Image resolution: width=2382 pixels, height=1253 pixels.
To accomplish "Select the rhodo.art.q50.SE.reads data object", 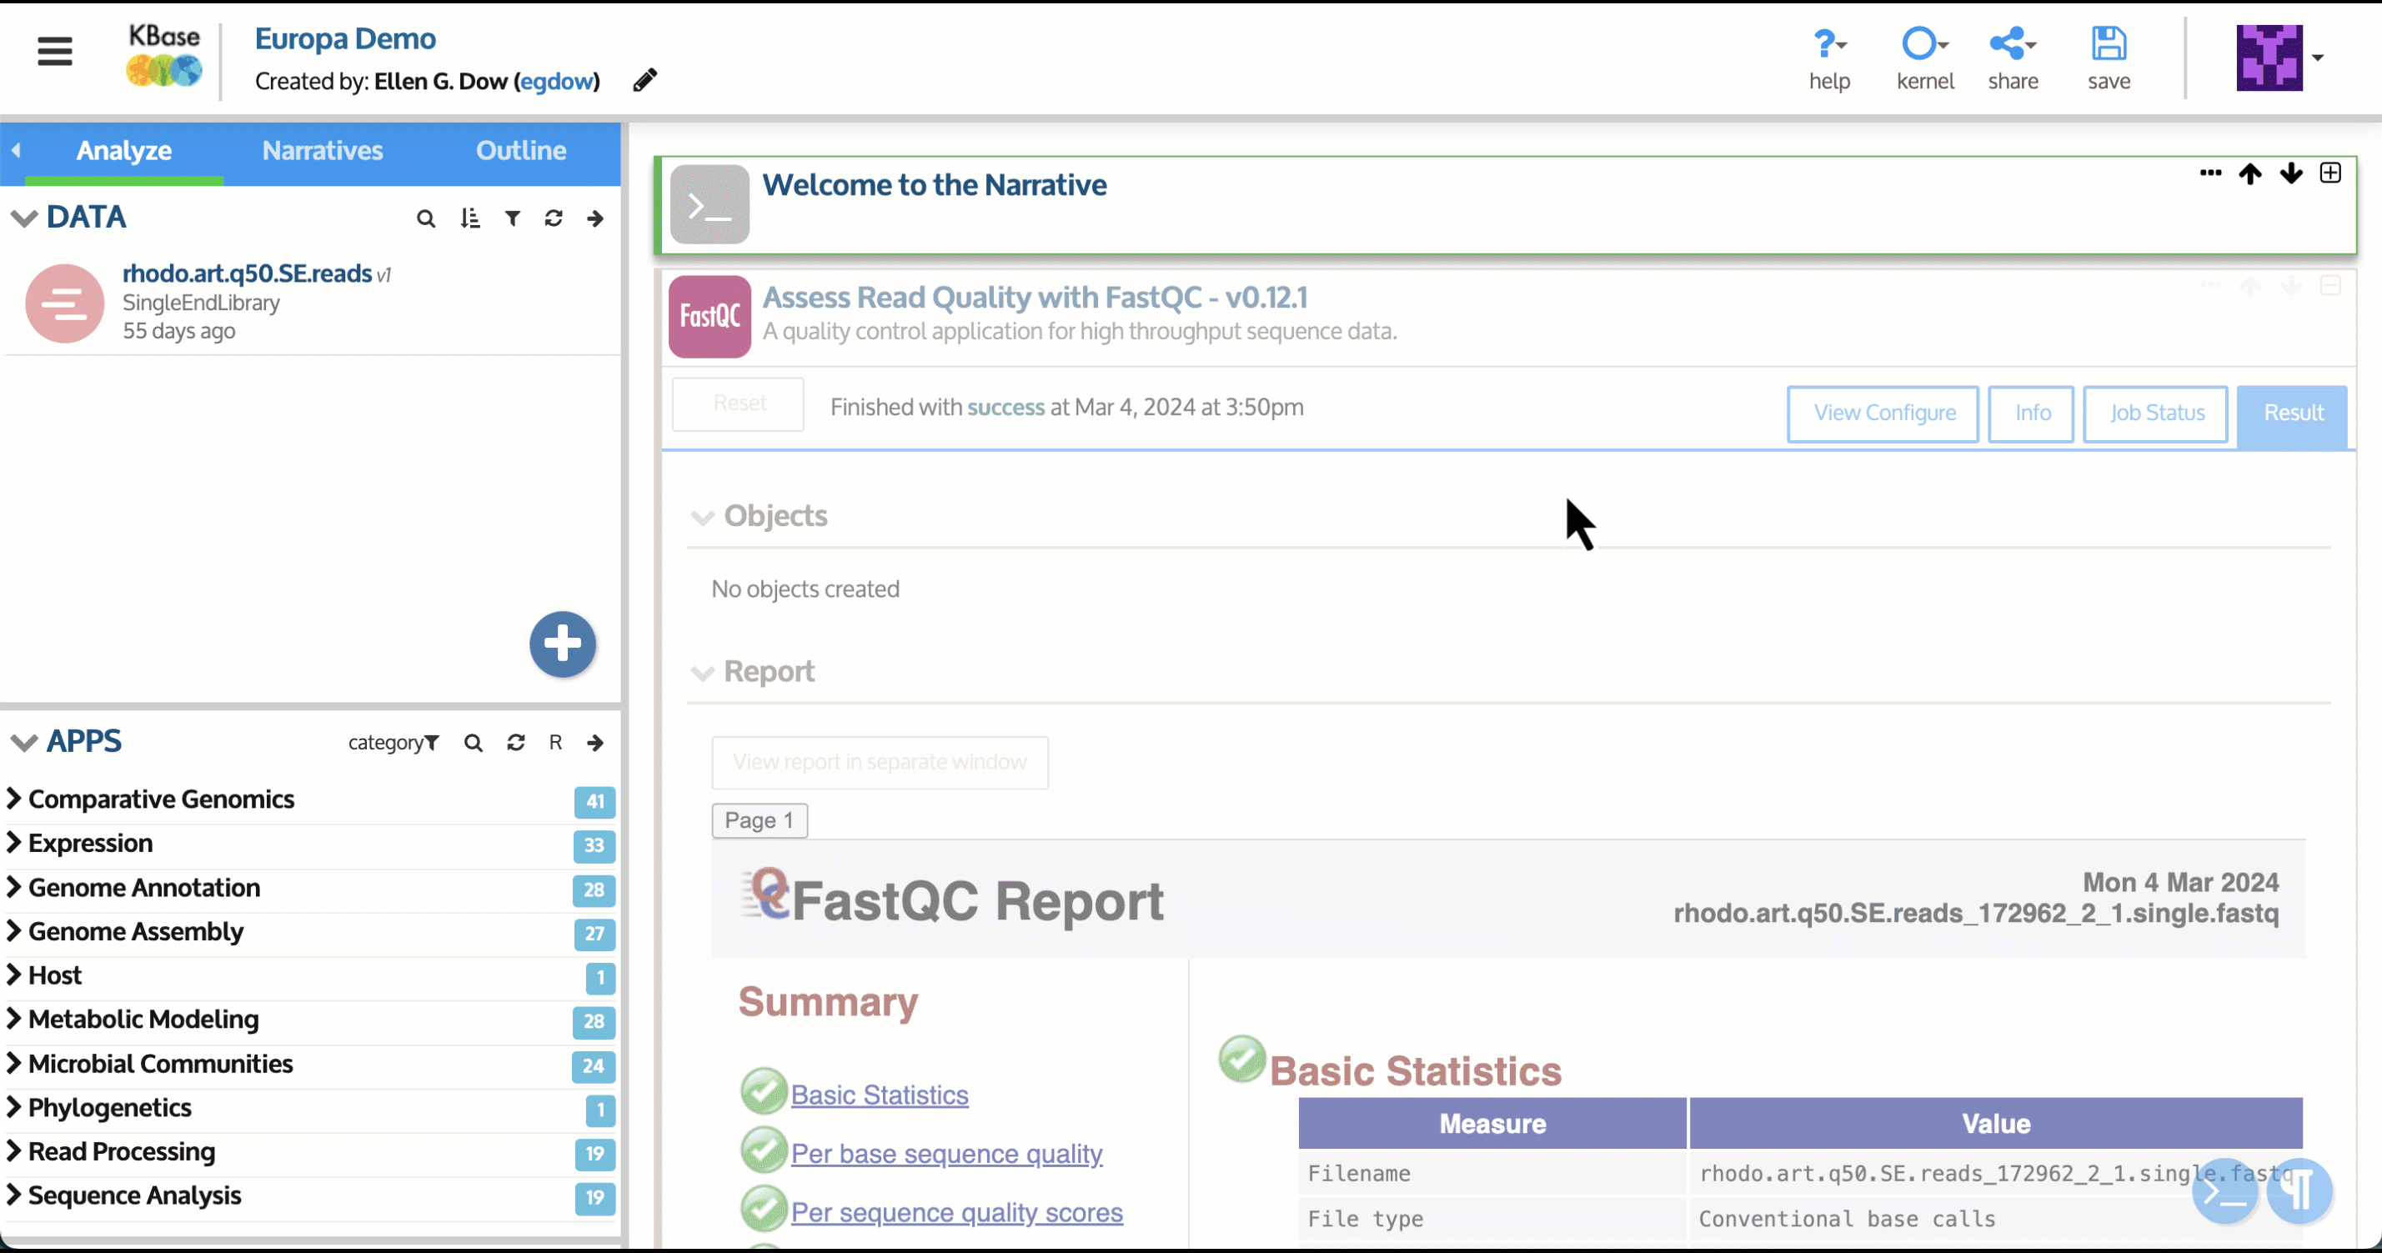I will 246,273.
